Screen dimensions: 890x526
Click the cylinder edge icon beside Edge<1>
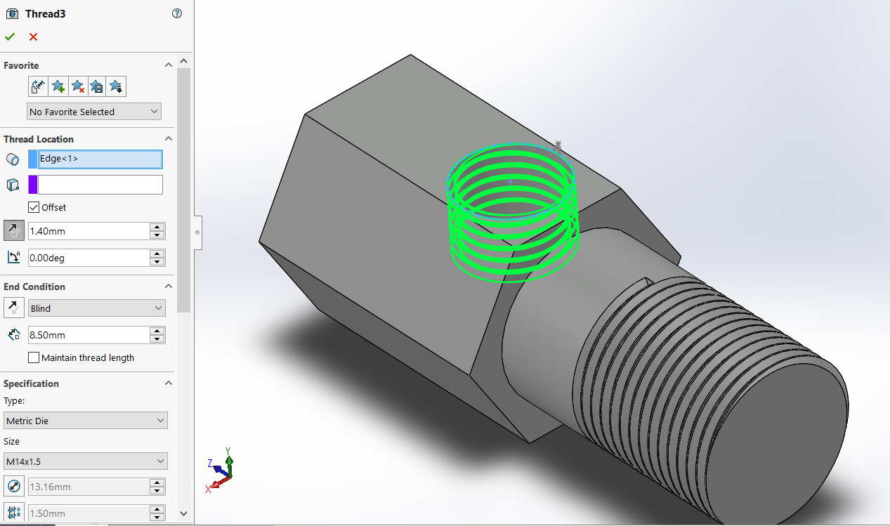tap(13, 159)
